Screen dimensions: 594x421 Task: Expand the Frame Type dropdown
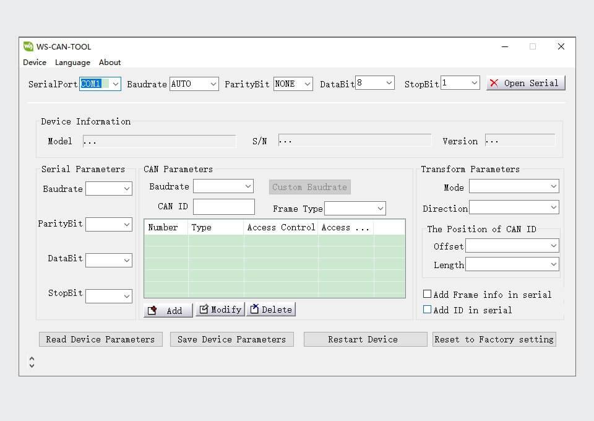(380, 209)
